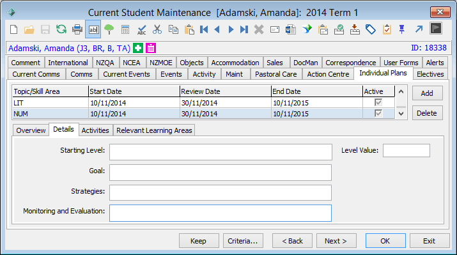
Task: Focus the Monitoring and Evaluation field
Action: pos(221,213)
